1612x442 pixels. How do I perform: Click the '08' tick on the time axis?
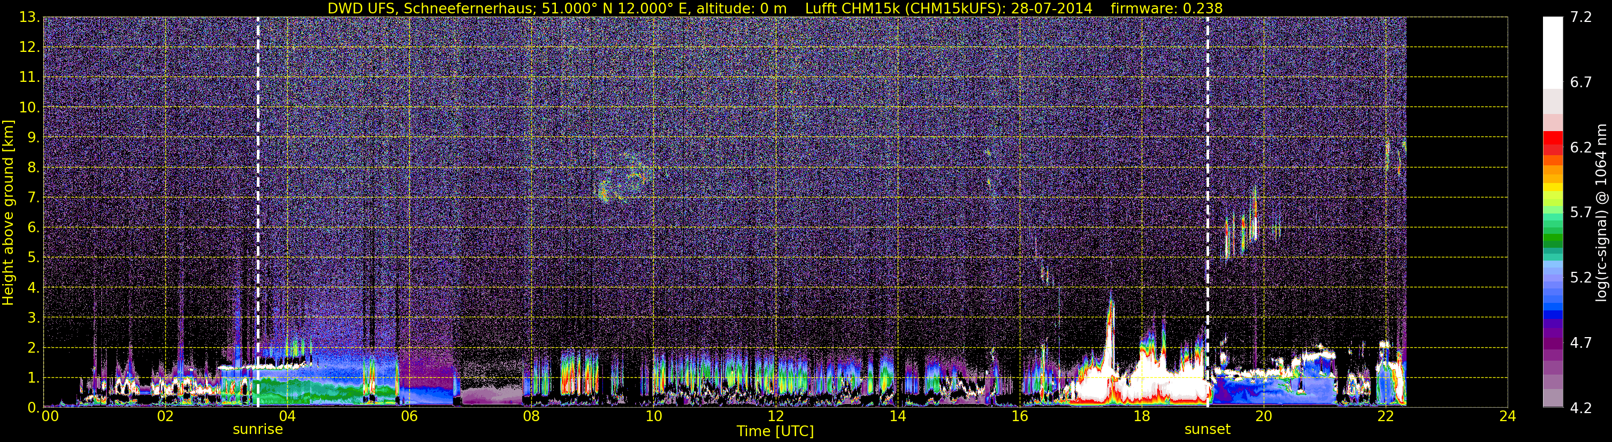click(x=531, y=416)
